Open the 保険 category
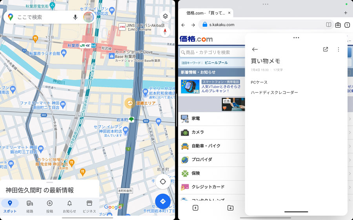 click(x=212, y=173)
